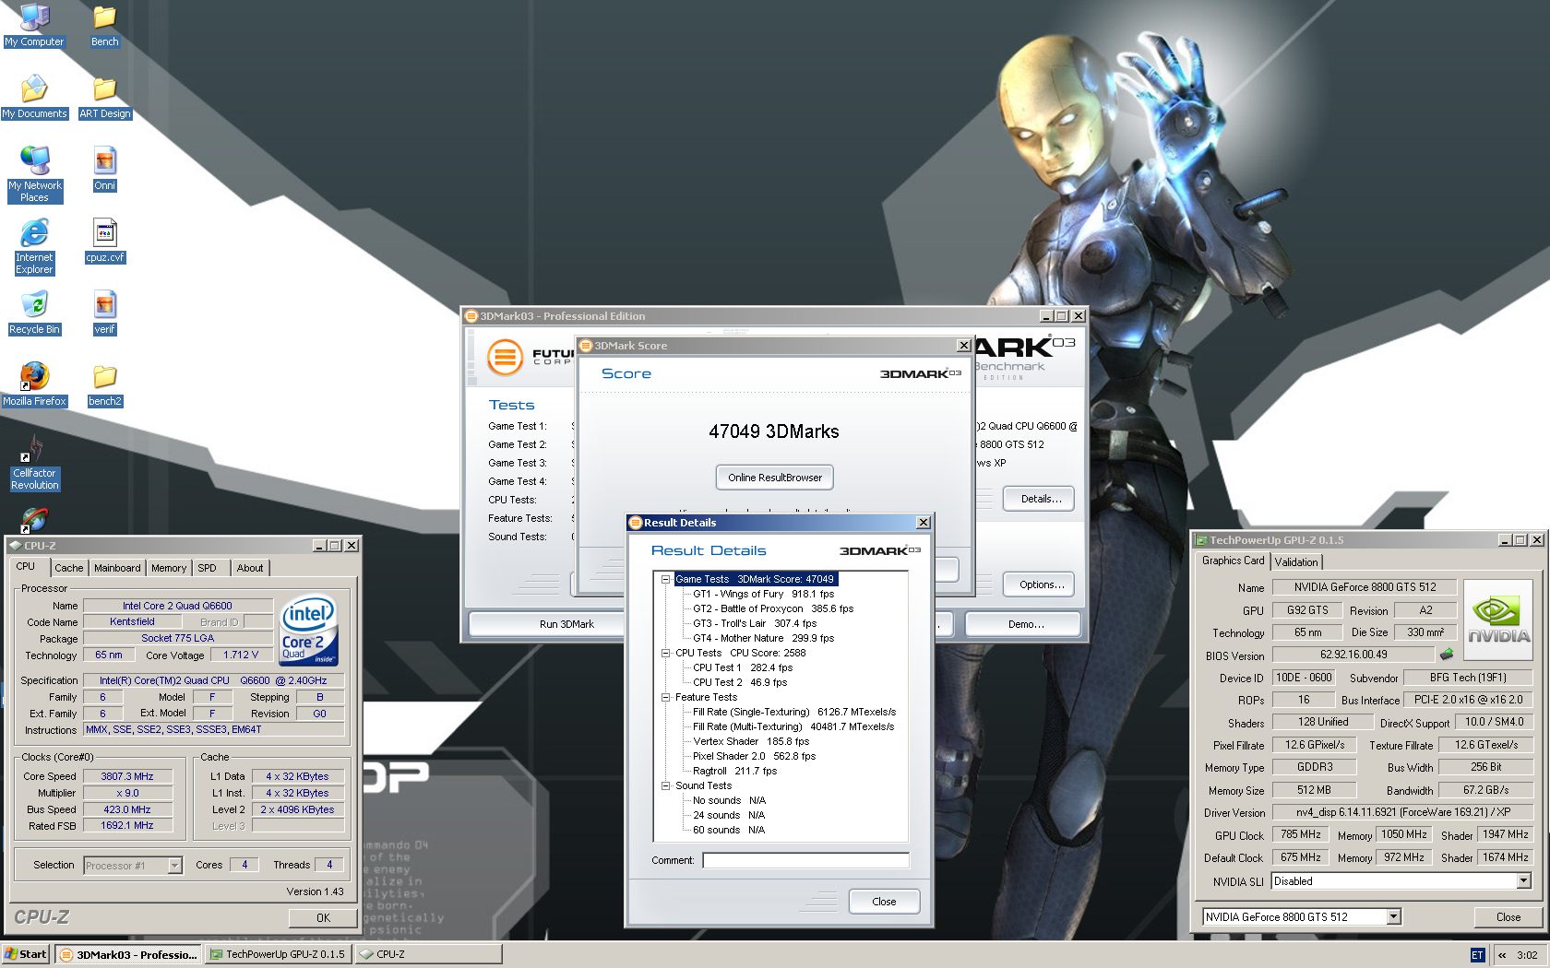Click the system clock showing 3:02
The height and width of the screenshot is (968, 1550).
coord(1527,955)
